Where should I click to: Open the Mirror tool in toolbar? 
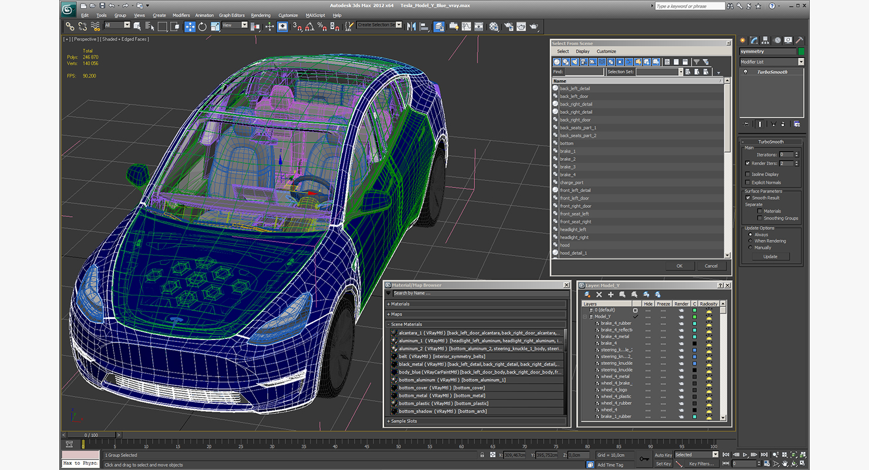(411, 26)
